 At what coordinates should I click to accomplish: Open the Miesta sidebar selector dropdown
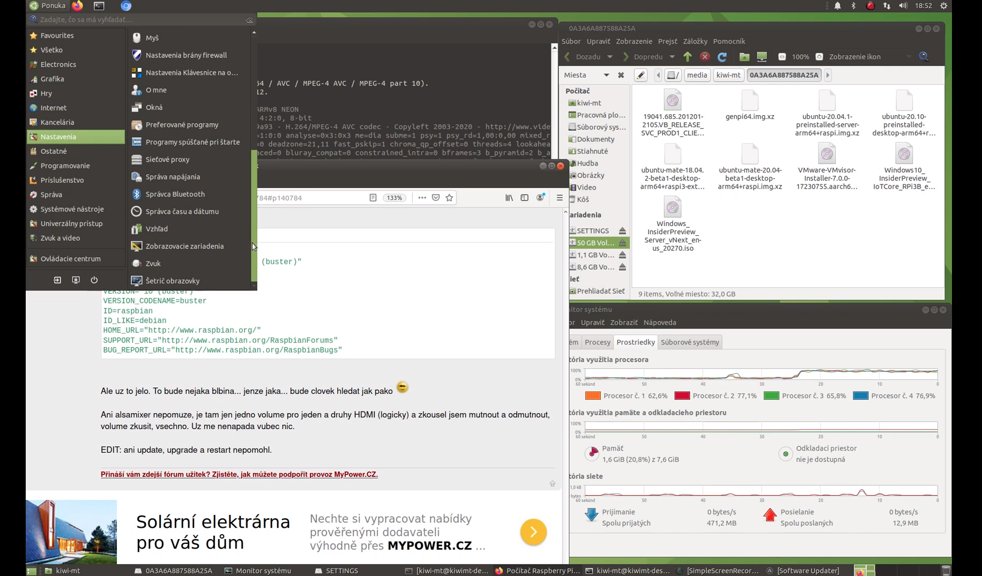click(x=587, y=75)
